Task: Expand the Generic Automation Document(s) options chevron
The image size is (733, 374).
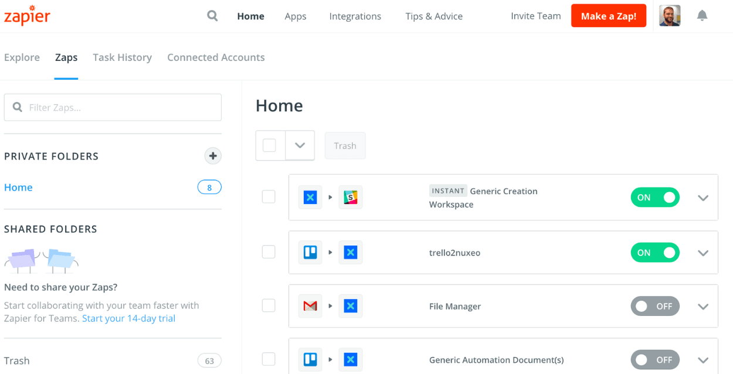Action: pos(703,360)
